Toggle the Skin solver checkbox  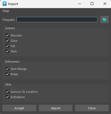7,51
